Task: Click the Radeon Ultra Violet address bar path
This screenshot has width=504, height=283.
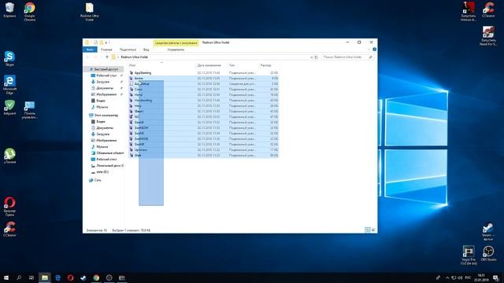Action: pyautogui.click(x=135, y=57)
